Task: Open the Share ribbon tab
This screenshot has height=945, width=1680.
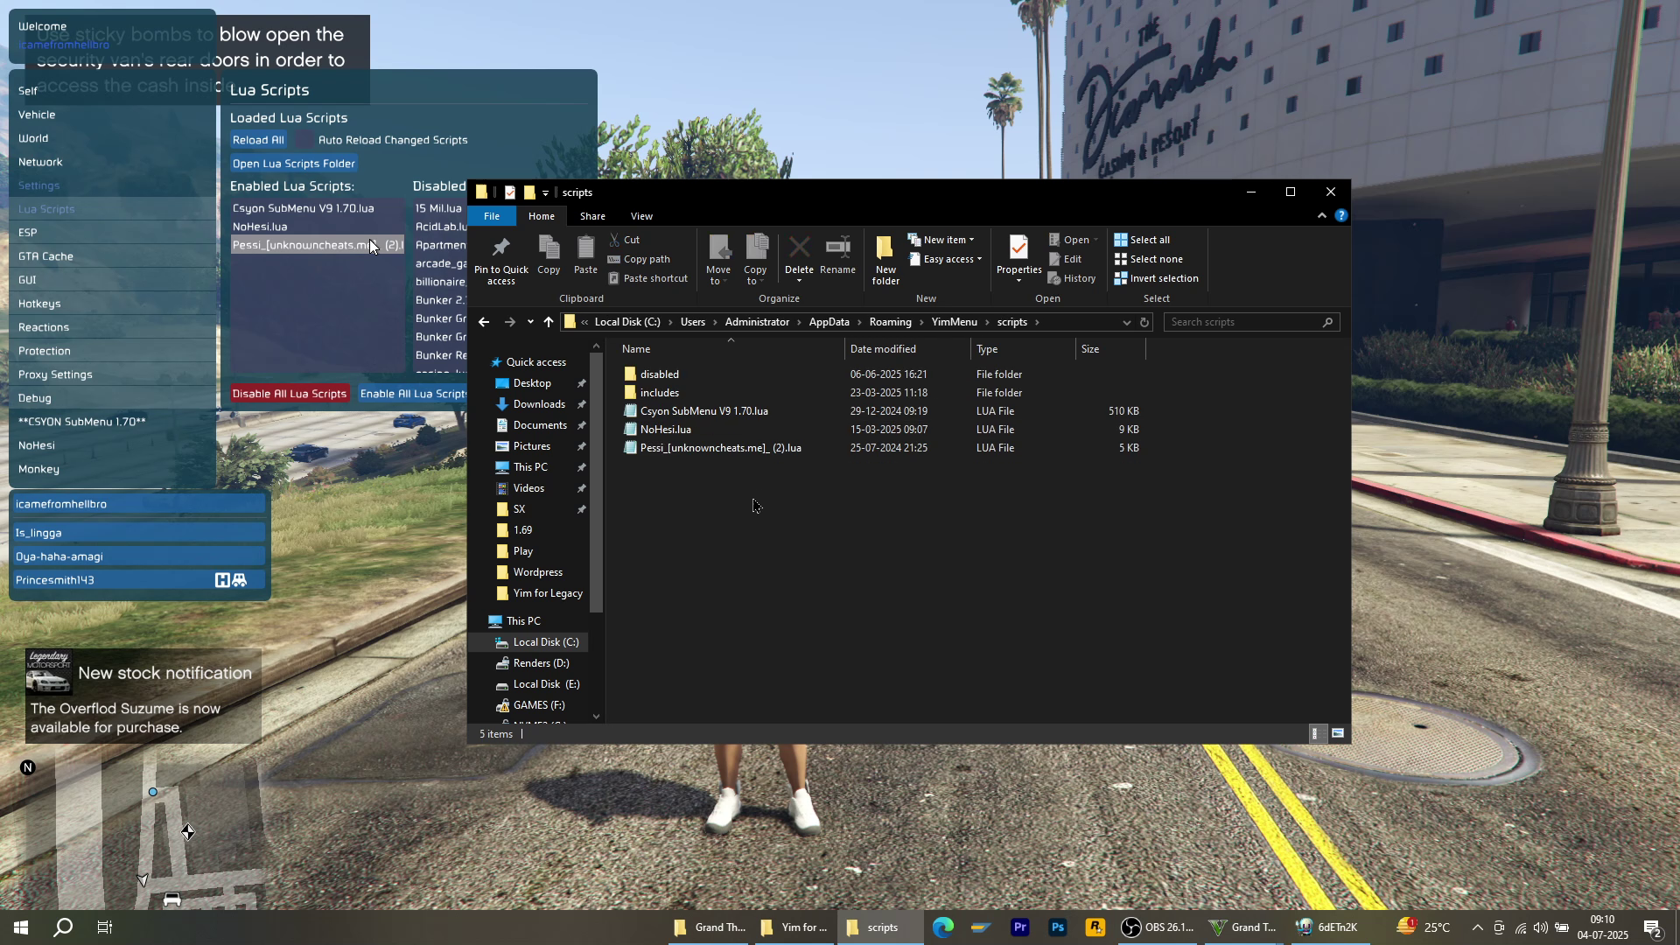Action: 591,216
